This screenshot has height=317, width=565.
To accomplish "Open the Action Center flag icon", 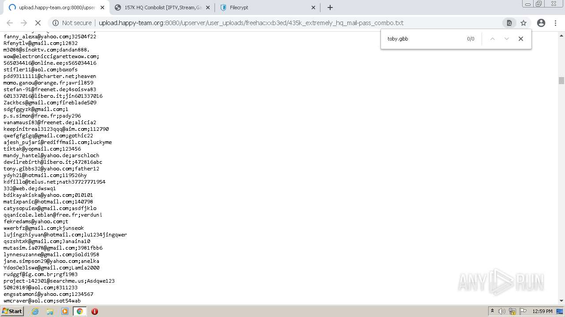I will [522, 311].
